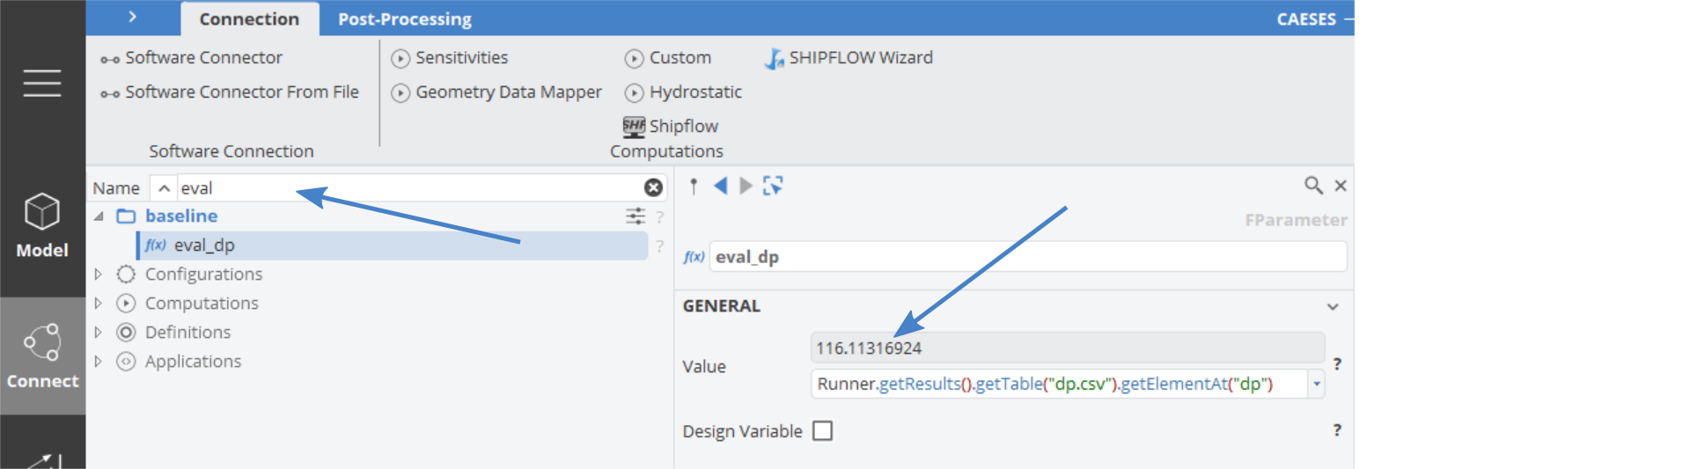Expand the Configurations node
Image resolution: width=1690 pixels, height=469 pixels.
98,274
